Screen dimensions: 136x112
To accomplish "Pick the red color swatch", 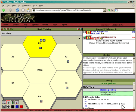I will (21, 107).
